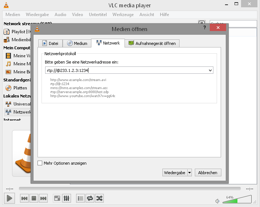Switch to the Medium tab
Image resolution: width=260 pixels, height=207 pixels.
click(x=77, y=43)
